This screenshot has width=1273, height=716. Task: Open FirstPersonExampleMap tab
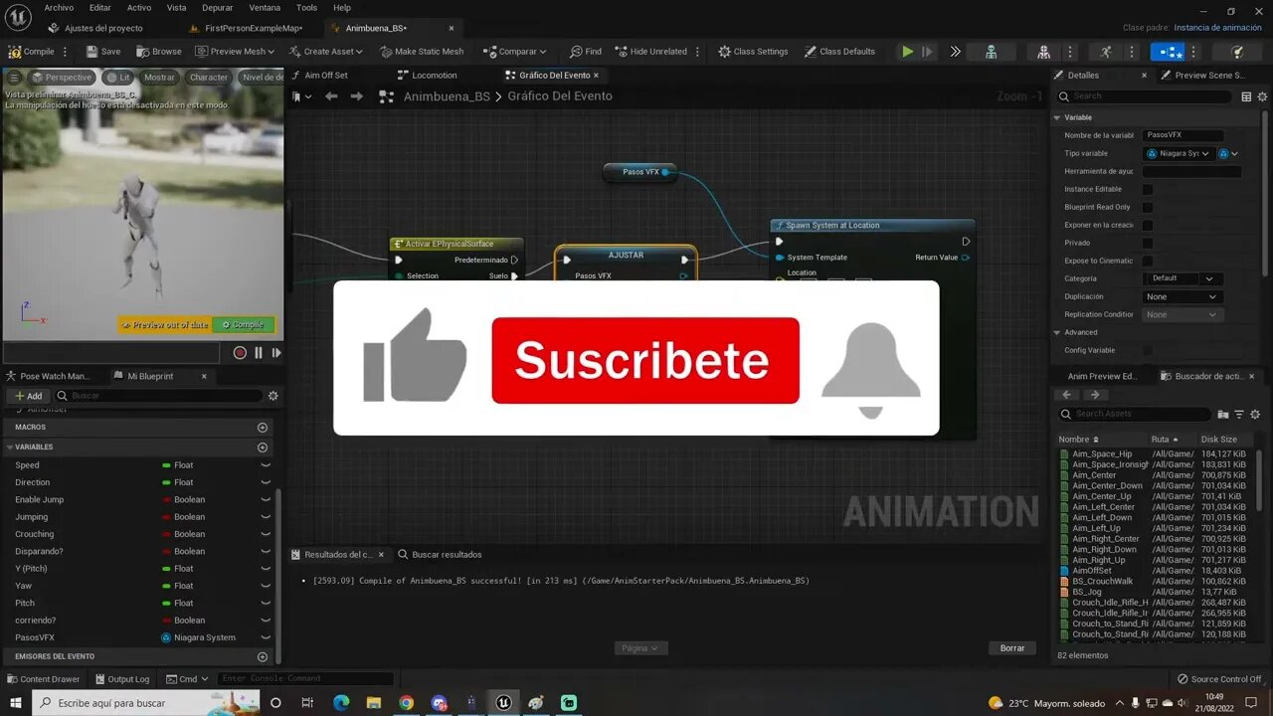(246, 28)
